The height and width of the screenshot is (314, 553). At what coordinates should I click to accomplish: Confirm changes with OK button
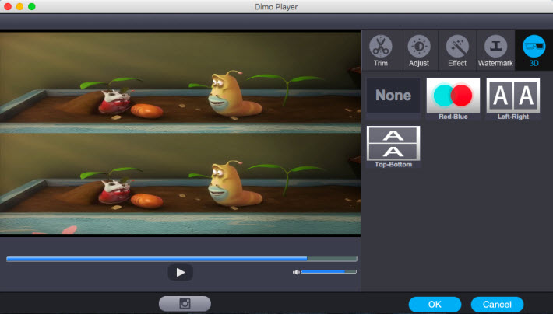435,304
